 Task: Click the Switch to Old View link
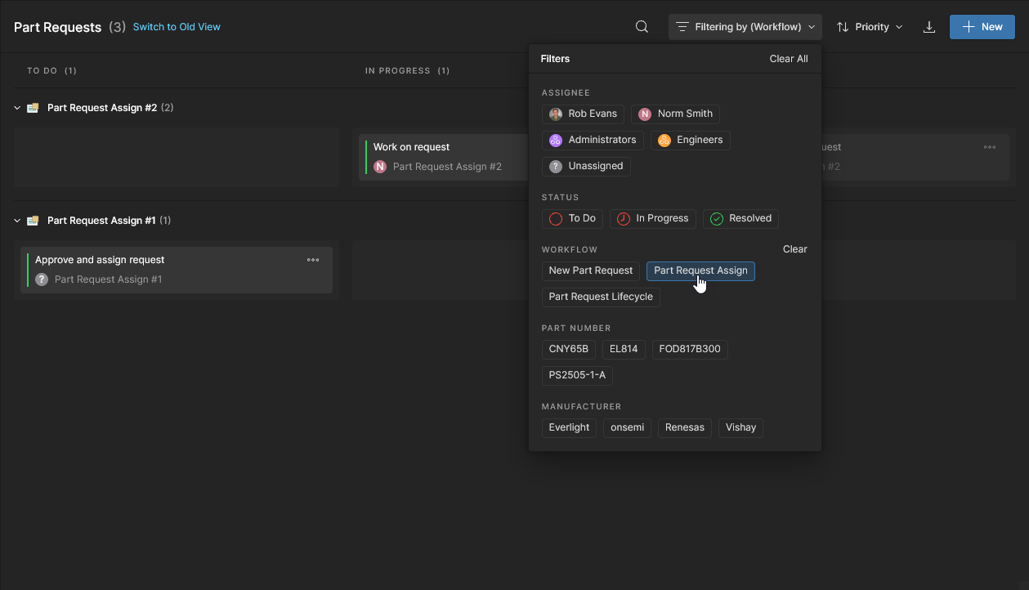(x=177, y=27)
